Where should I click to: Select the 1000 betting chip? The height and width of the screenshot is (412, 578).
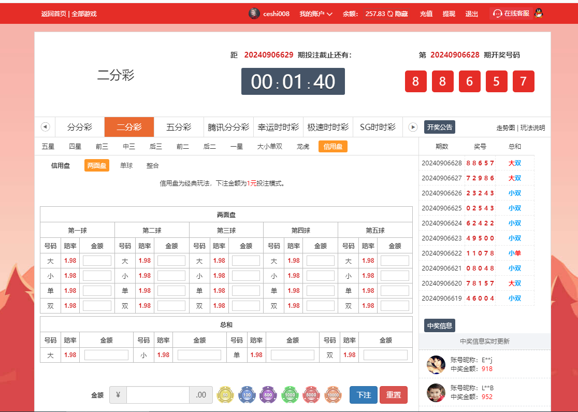pyautogui.click(x=290, y=395)
